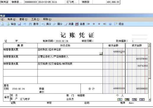
Task: Click credit amount 6974359 cell
Action: 143,66
